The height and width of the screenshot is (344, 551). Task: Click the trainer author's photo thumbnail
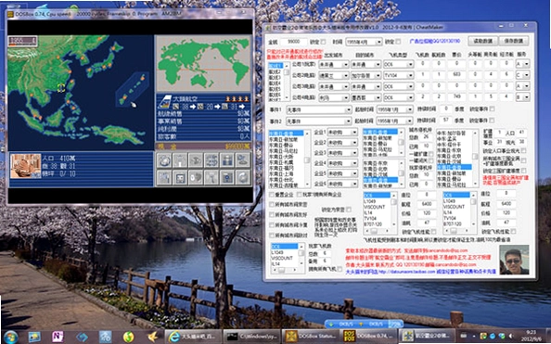pyautogui.click(x=514, y=260)
